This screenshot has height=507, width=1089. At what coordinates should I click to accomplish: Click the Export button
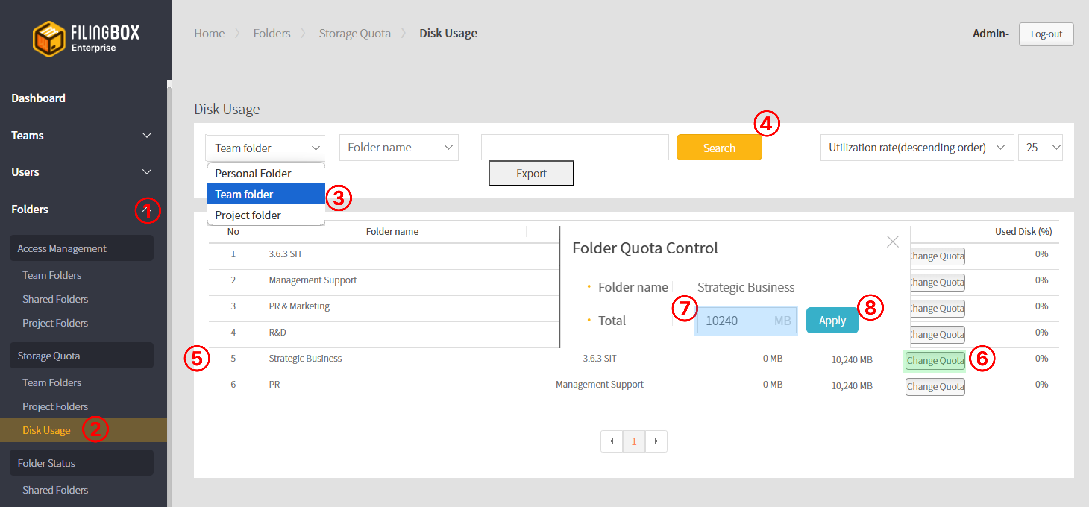point(531,173)
